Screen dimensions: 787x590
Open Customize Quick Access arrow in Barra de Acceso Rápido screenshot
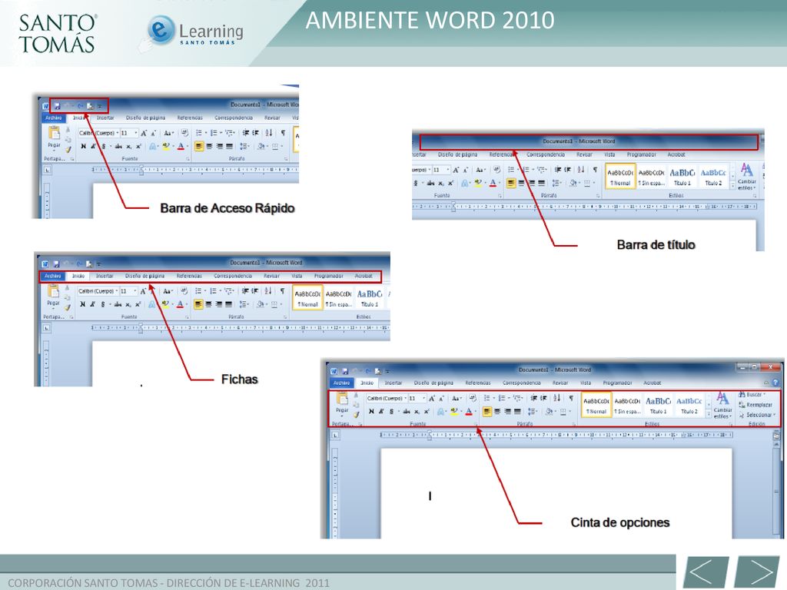coord(99,106)
